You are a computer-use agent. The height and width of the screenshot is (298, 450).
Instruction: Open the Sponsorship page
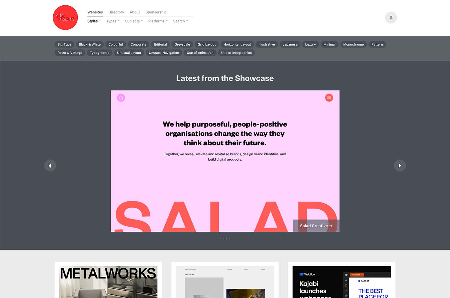pyautogui.click(x=156, y=12)
